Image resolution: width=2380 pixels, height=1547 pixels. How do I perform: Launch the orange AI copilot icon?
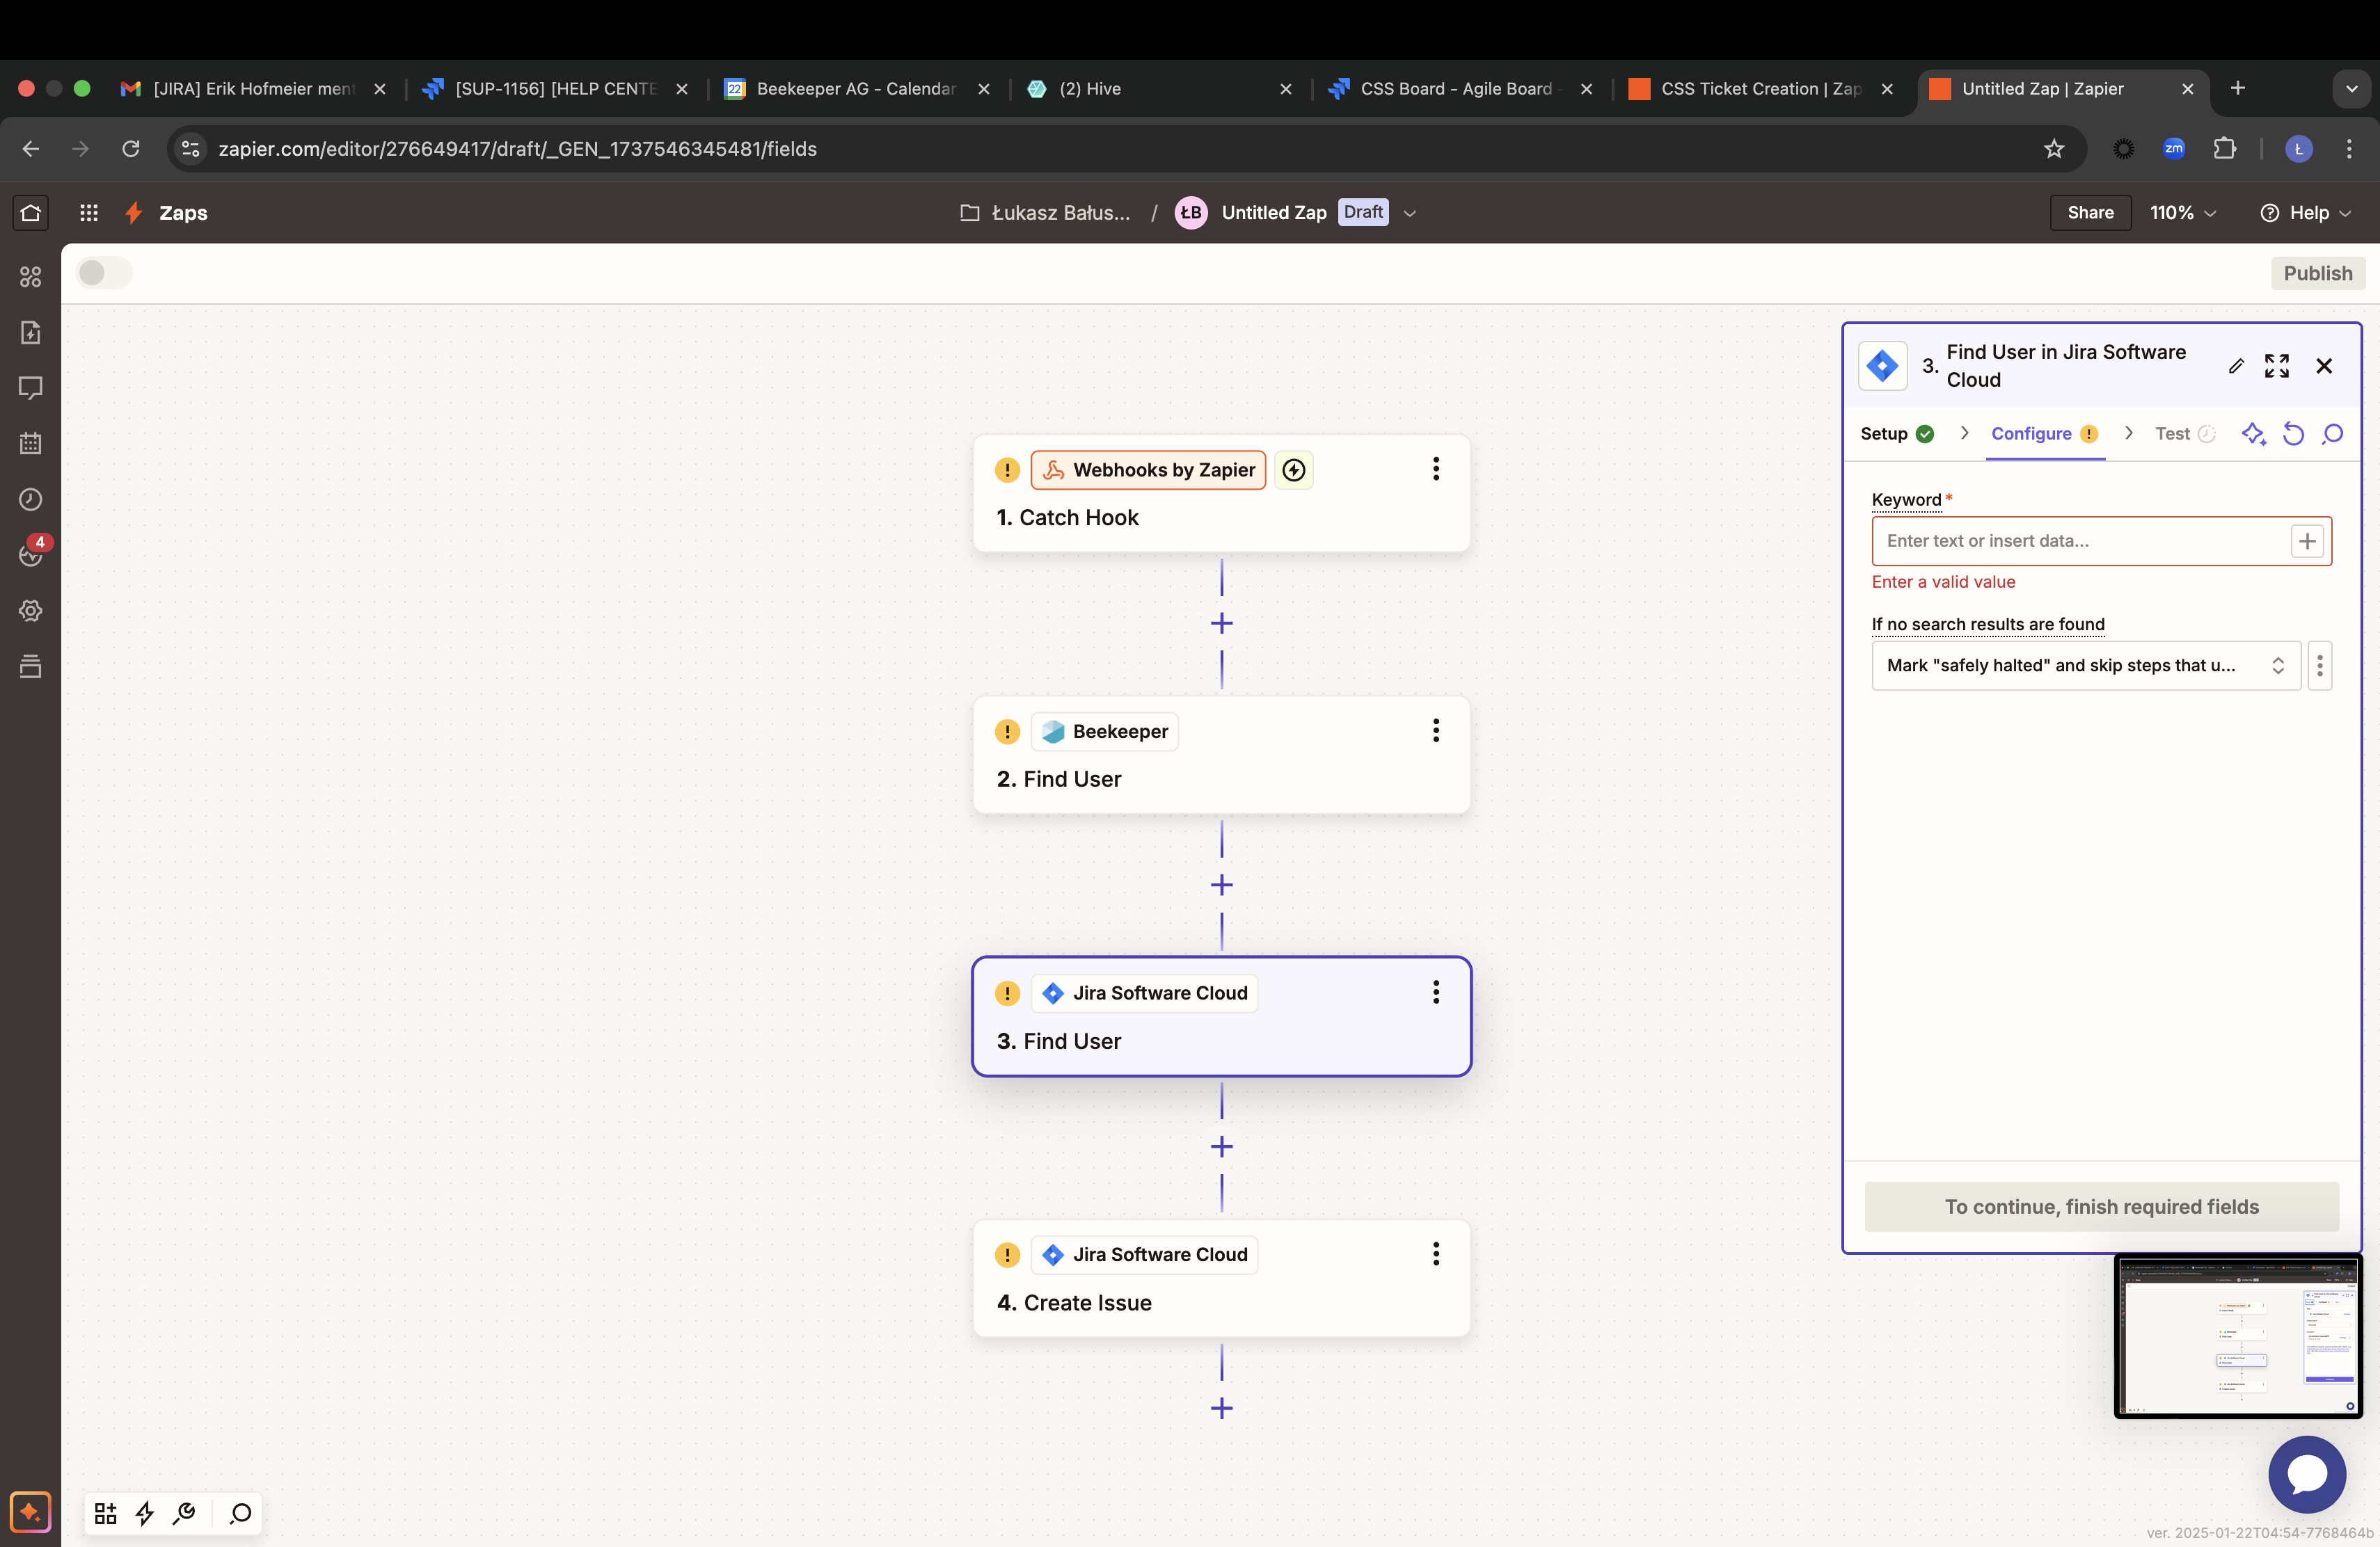pyautogui.click(x=30, y=1512)
